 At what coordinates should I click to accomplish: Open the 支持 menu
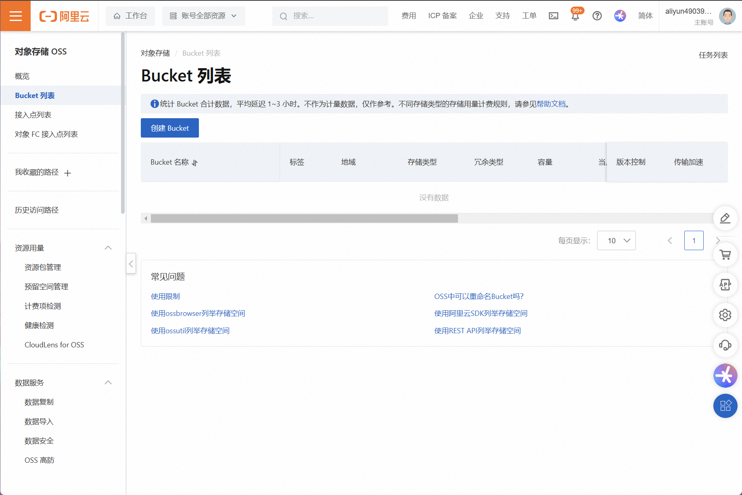[503, 16]
